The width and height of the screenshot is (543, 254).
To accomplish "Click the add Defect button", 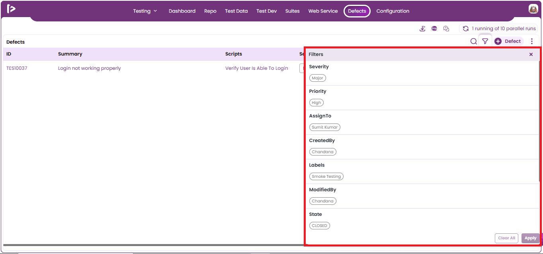I will 508,41.
